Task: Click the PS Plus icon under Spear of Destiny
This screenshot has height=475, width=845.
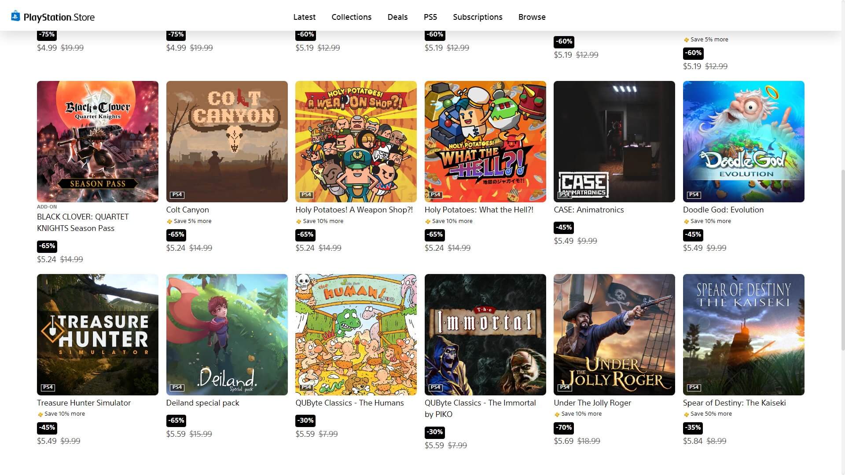Action: coord(686,414)
